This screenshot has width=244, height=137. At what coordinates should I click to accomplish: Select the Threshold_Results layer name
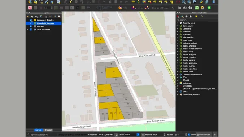tap(45, 23)
